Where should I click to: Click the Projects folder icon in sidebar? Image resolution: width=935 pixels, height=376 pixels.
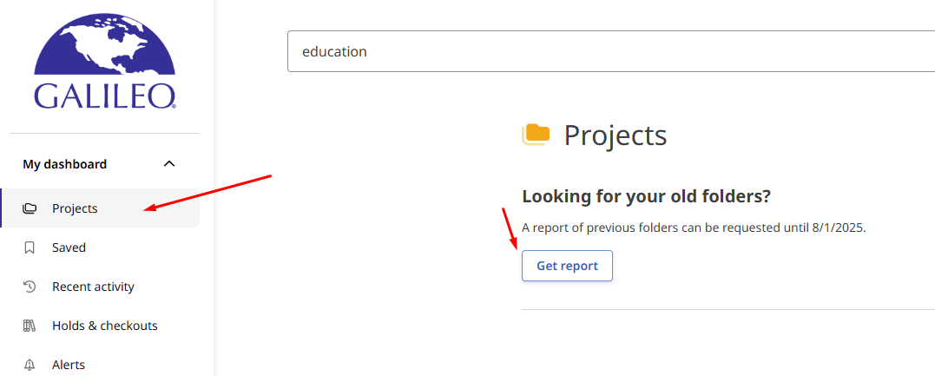coord(30,209)
